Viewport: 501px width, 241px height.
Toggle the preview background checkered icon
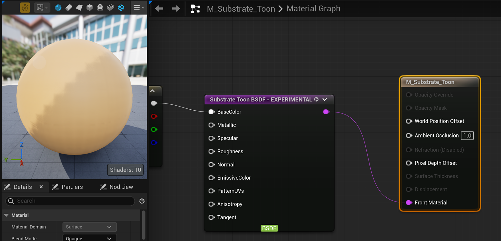click(x=121, y=8)
